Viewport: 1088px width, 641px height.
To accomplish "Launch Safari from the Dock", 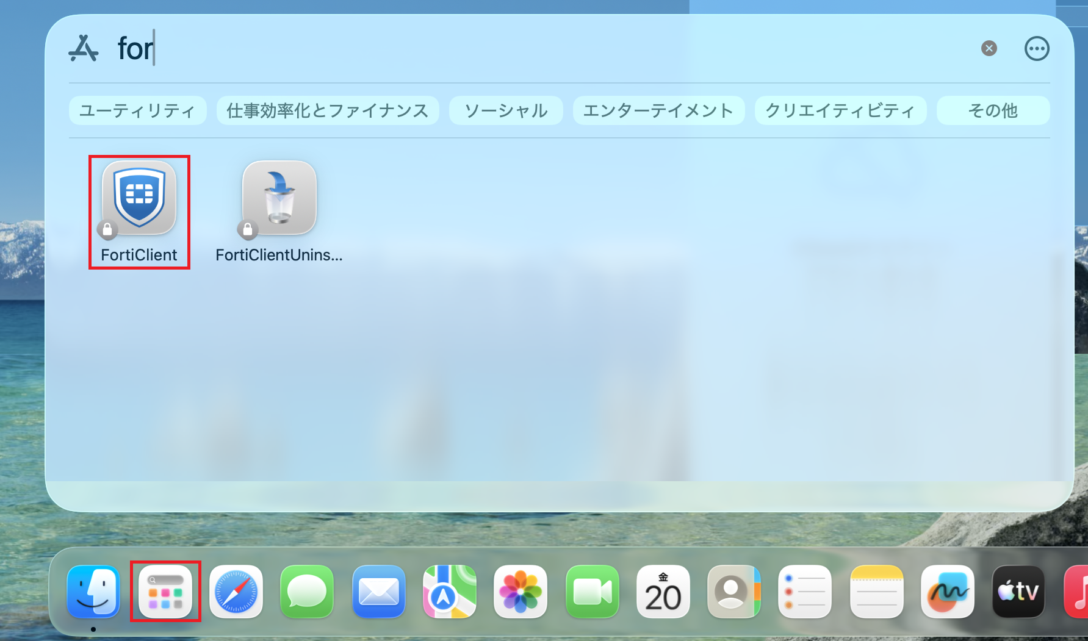I will [236, 591].
